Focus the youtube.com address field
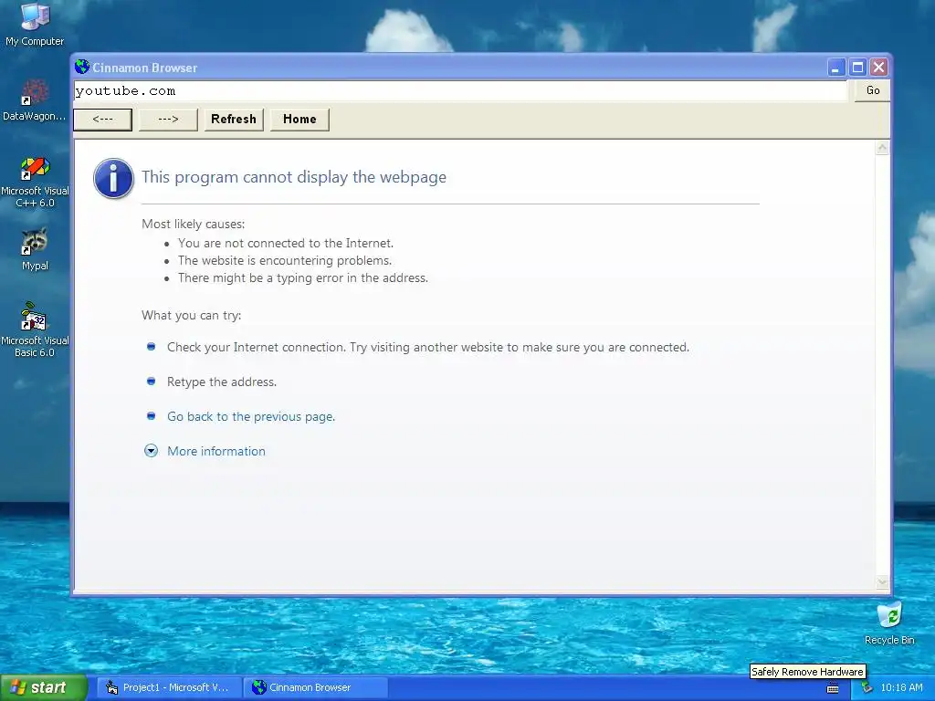The width and height of the screenshot is (935, 701). point(460,90)
